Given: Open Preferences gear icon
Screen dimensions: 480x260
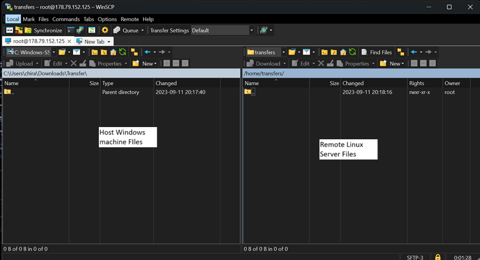Looking at the screenshot, I should click(x=105, y=30).
